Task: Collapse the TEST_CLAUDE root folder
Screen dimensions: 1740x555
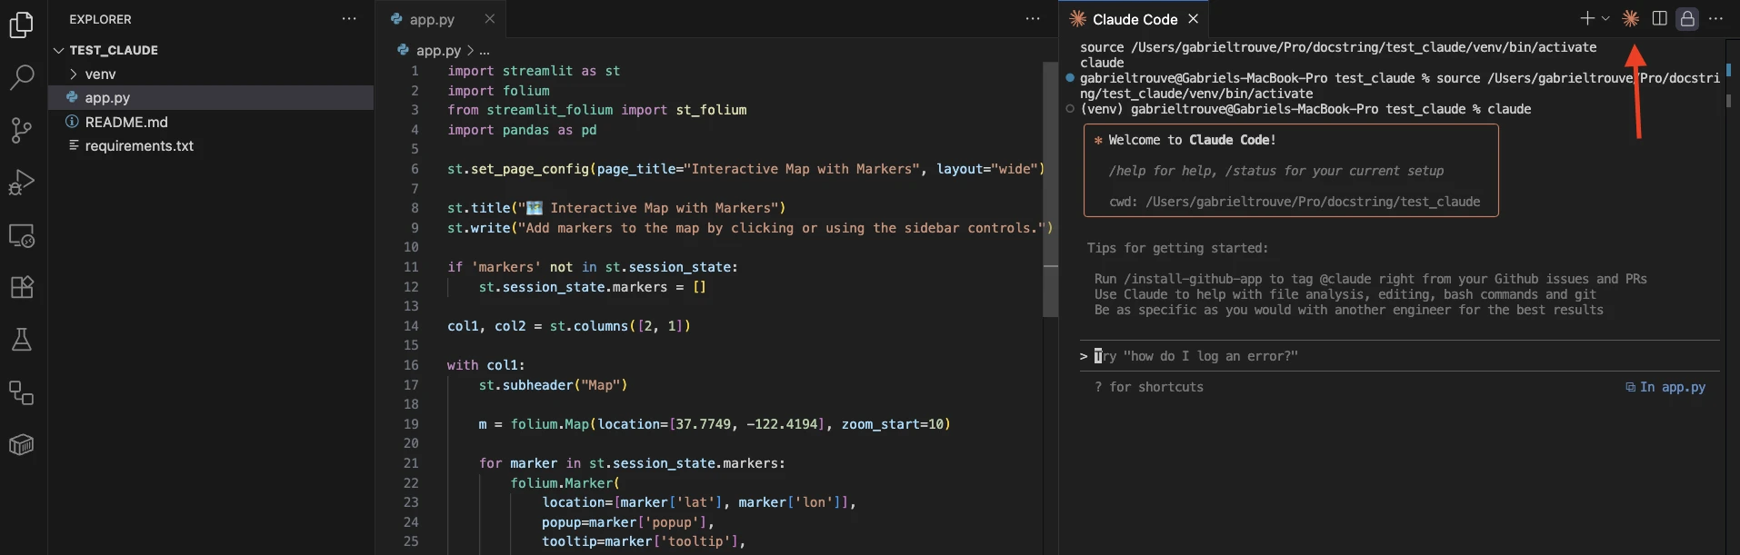Action: click(59, 50)
